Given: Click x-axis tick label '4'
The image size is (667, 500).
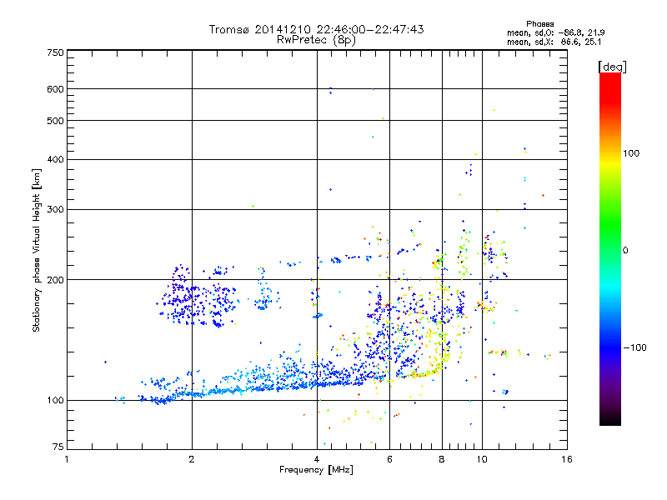Looking at the screenshot, I should click(x=317, y=459).
